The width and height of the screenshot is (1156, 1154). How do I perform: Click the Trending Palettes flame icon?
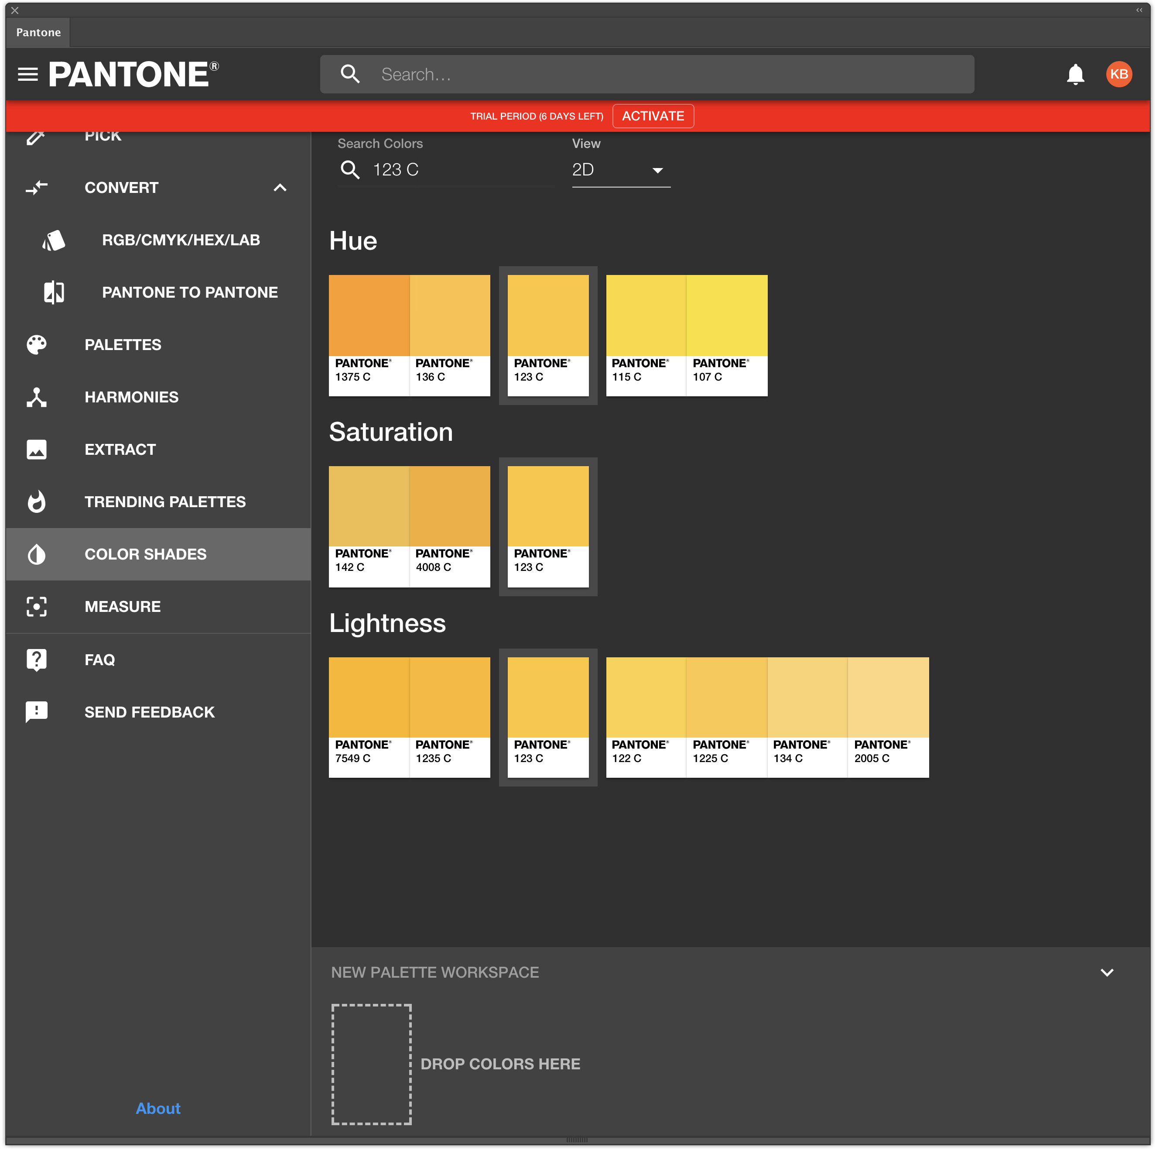[x=37, y=501]
